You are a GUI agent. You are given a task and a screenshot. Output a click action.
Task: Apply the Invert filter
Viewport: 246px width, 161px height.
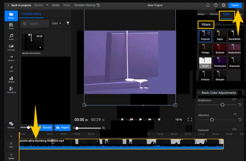coord(205,63)
